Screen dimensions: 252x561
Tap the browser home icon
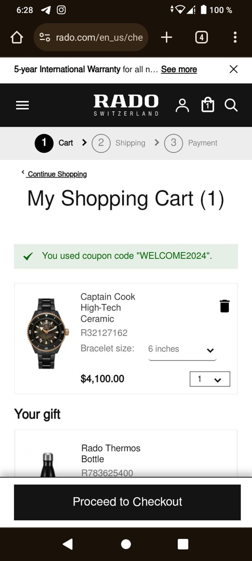(x=17, y=37)
